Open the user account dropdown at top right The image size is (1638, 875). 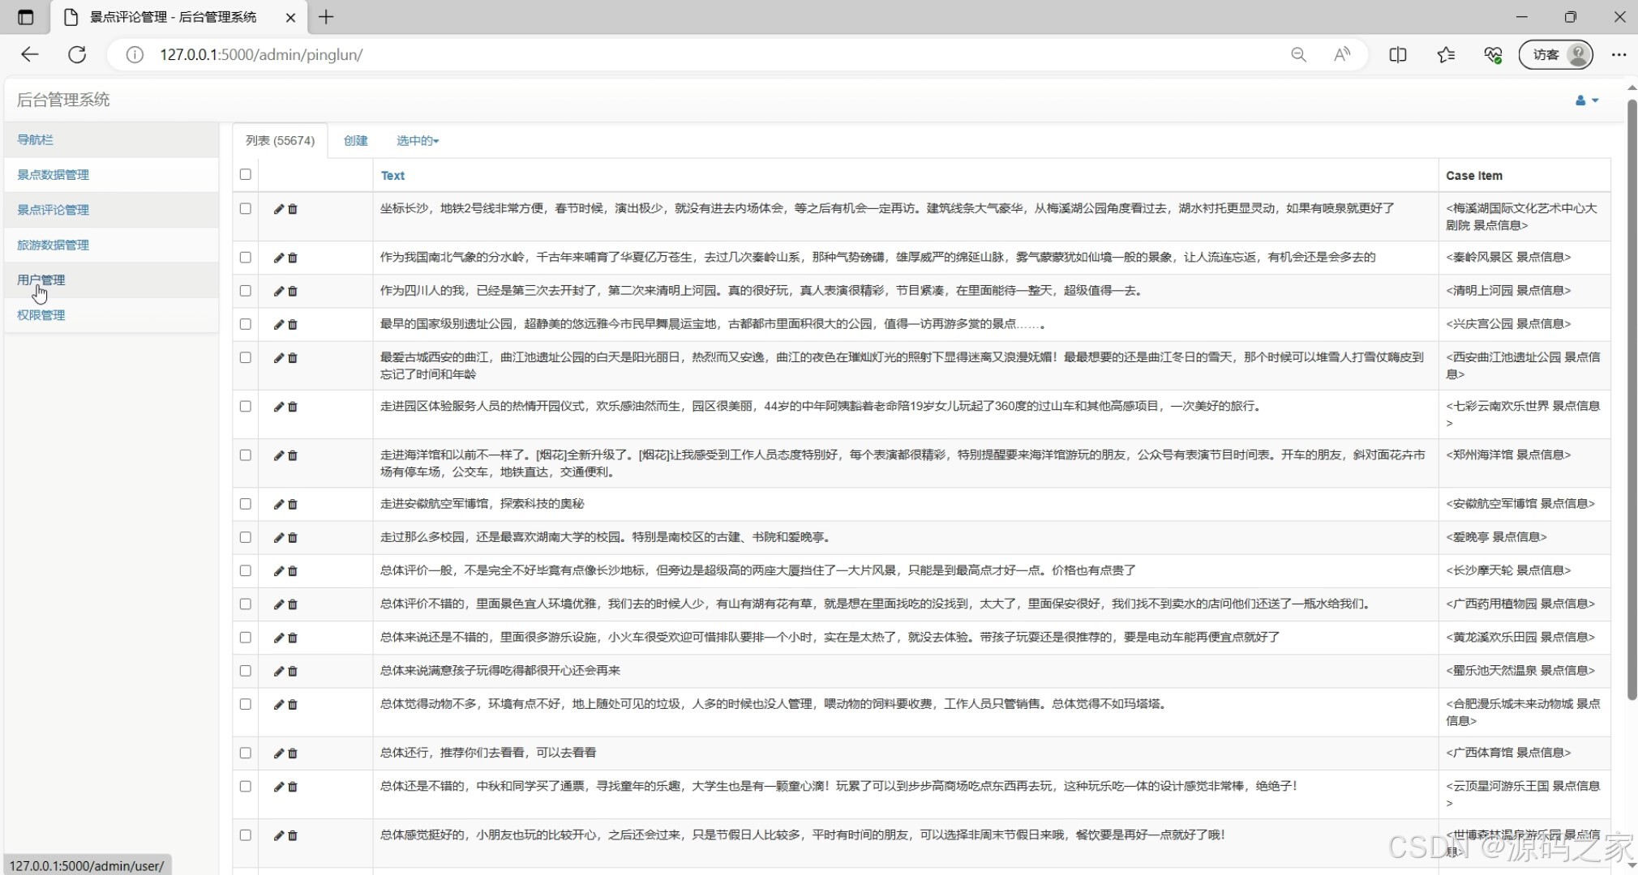[x=1586, y=100]
